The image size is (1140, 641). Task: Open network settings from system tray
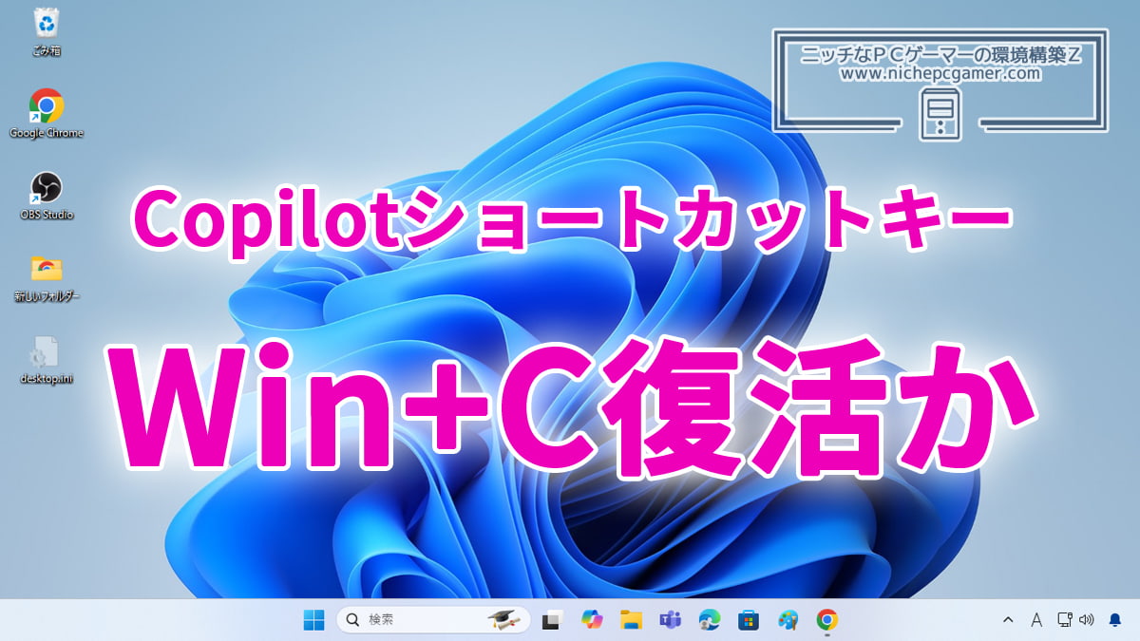pyautogui.click(x=1065, y=620)
